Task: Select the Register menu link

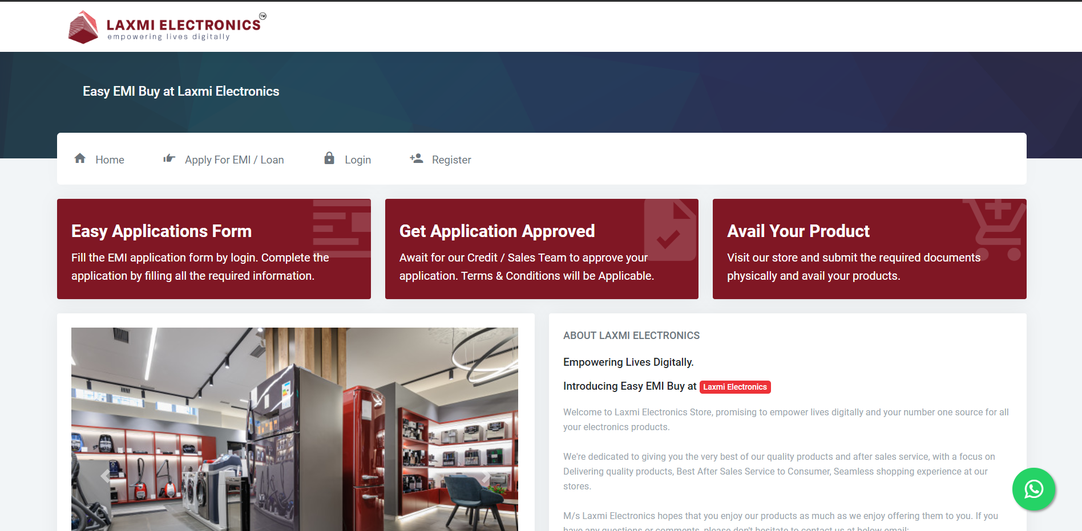Action: point(451,160)
